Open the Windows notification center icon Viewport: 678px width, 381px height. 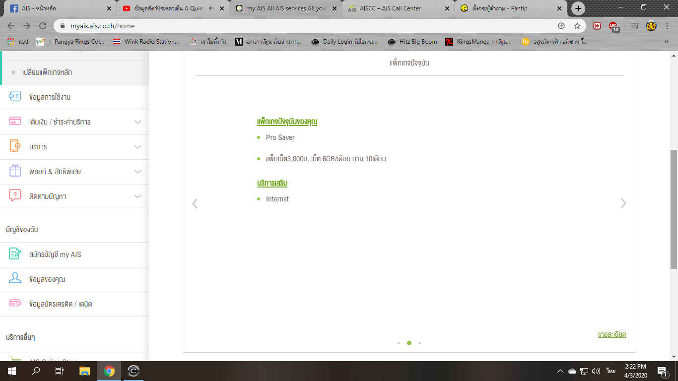pos(662,371)
